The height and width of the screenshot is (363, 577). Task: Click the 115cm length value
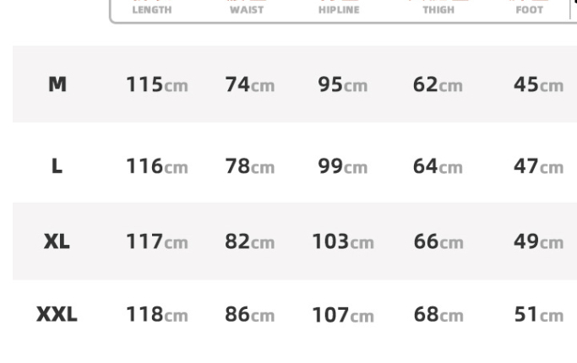click(157, 84)
